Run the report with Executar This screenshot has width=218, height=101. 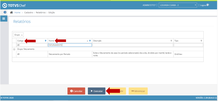point(97,91)
